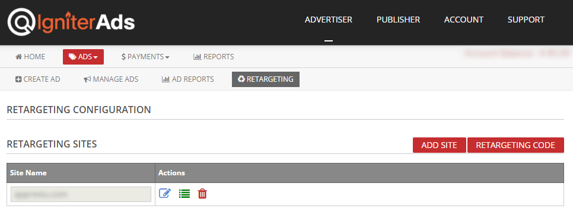Open MANAGE ADS megaphone item
This screenshot has width=573, height=215.
coord(111,79)
